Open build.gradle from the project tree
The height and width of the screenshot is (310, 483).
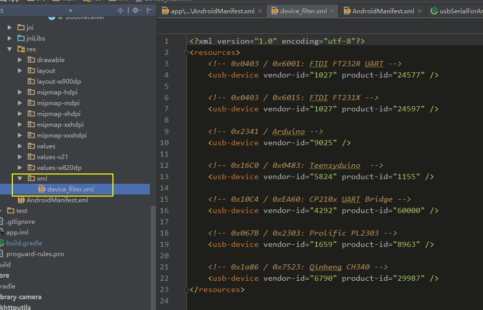[x=24, y=243]
